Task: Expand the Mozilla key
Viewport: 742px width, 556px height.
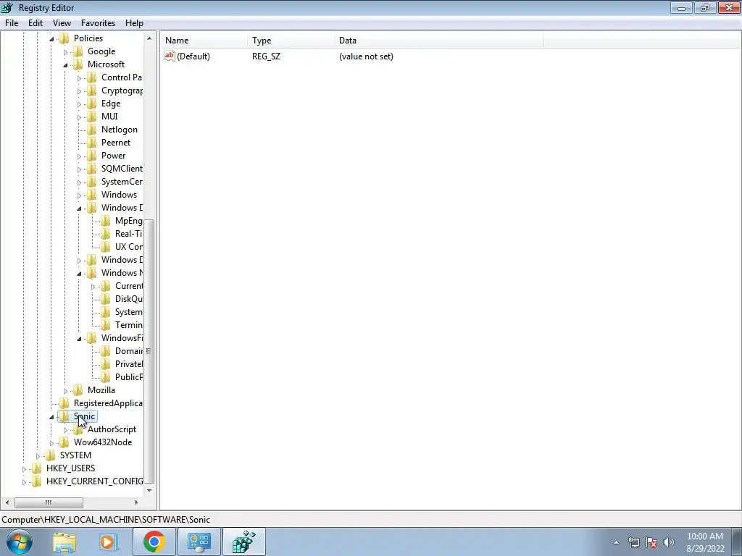Action: 65,390
